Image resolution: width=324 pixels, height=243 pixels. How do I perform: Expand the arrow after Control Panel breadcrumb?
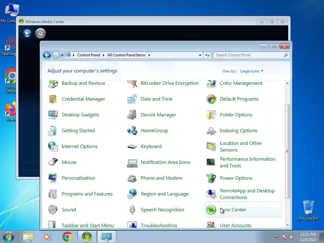click(104, 55)
